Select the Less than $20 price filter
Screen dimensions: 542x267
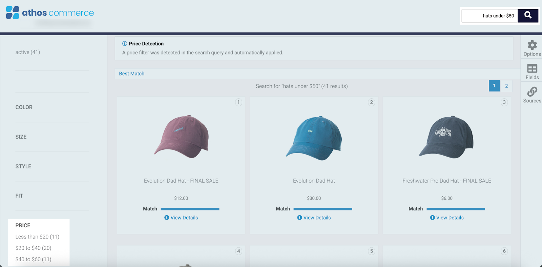click(x=37, y=237)
